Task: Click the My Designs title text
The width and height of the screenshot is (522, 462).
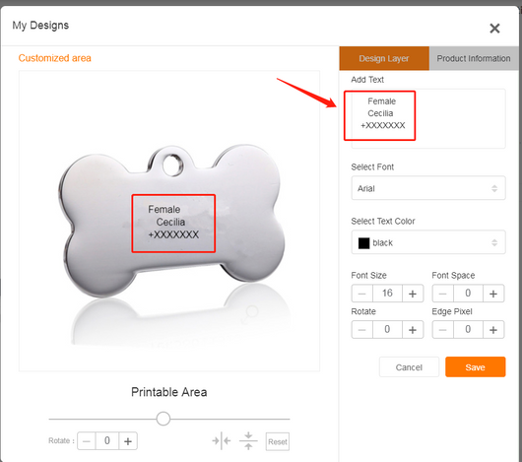Action: click(x=40, y=26)
